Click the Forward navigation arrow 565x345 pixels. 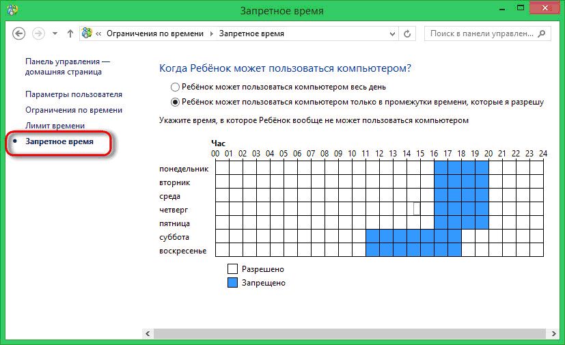point(38,33)
